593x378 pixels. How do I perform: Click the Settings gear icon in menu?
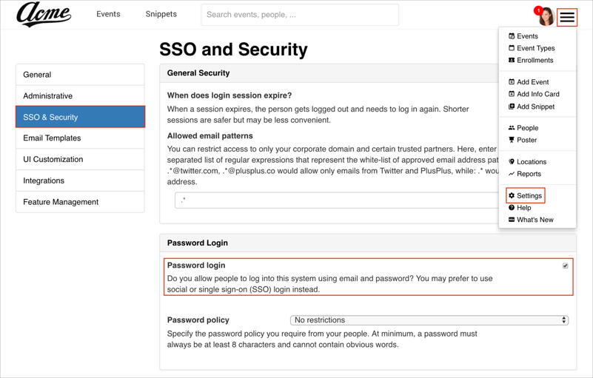tap(512, 196)
